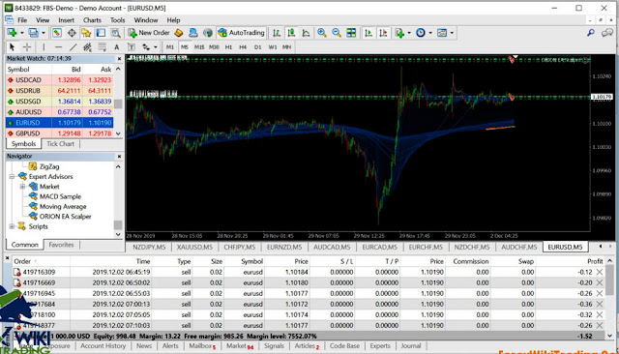Toggle chart auto scroll
The height and width of the screenshot is (354, 619).
[x=368, y=33]
